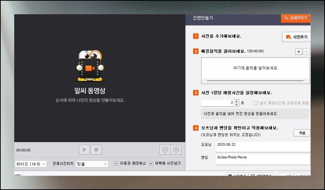Click step 2 text 배경음악을 골라보세요
Image resolution: width=325 pixels, height=190 pixels.
(223, 51)
